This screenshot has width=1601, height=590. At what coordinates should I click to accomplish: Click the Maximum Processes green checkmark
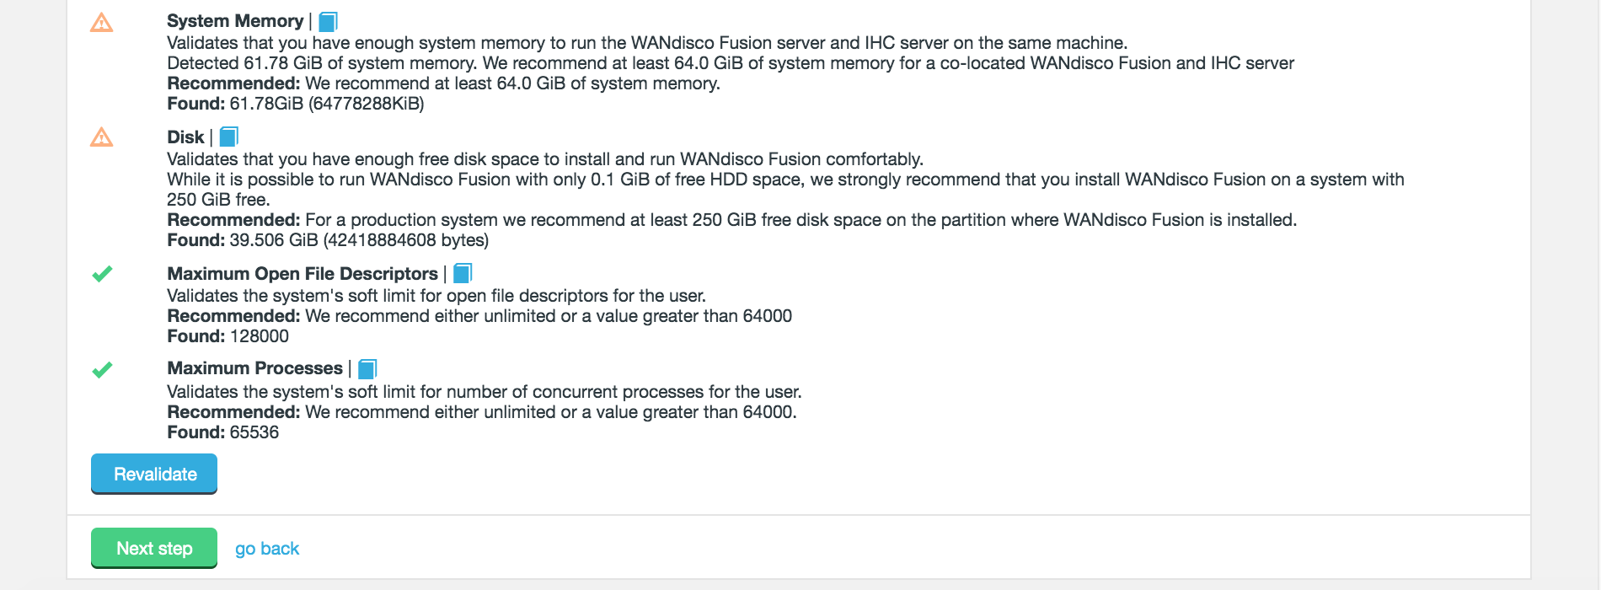102,370
